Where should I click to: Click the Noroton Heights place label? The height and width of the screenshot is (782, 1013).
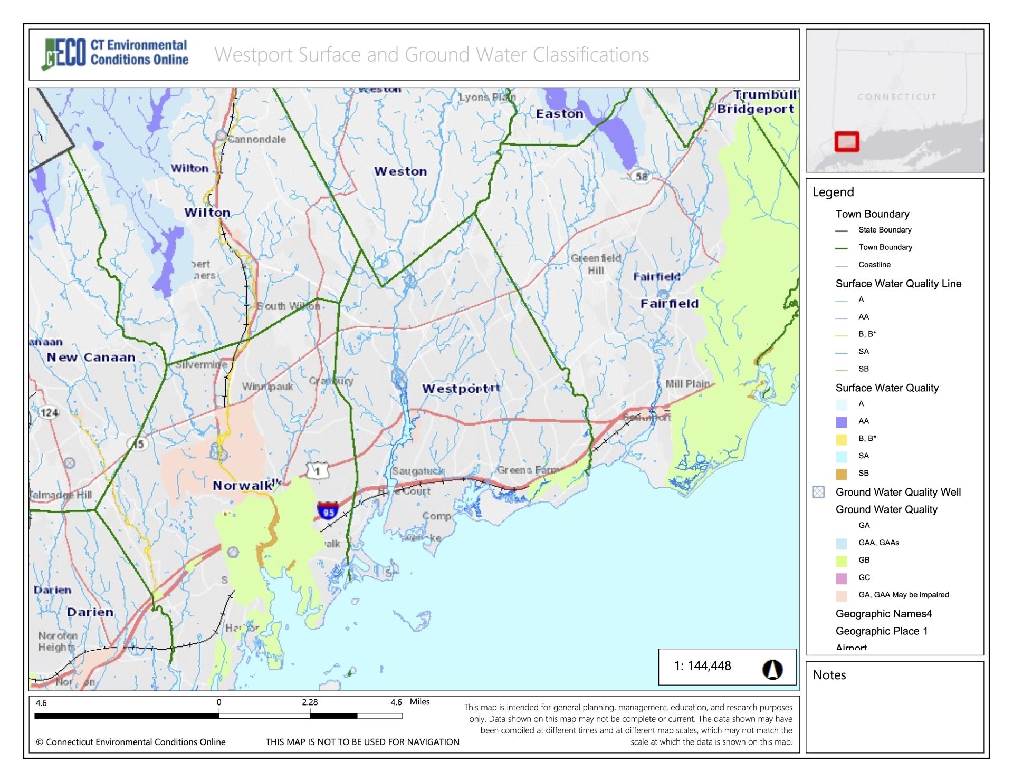tap(58, 641)
